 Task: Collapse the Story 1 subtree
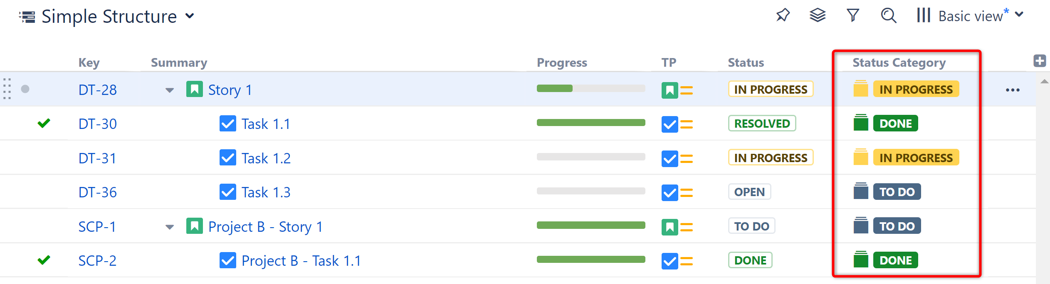coord(169,90)
